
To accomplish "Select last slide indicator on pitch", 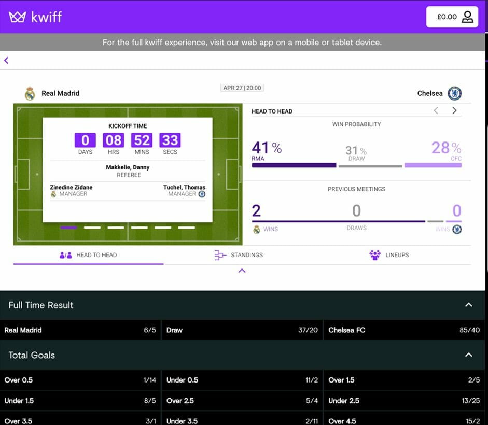I will 186,228.
